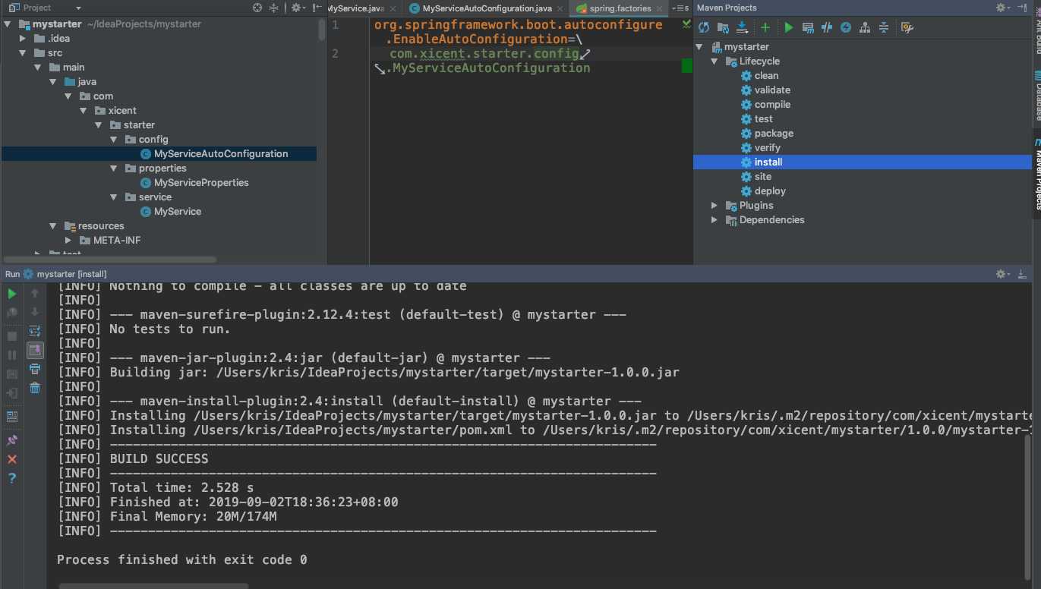Close Run tab with red X

12,459
